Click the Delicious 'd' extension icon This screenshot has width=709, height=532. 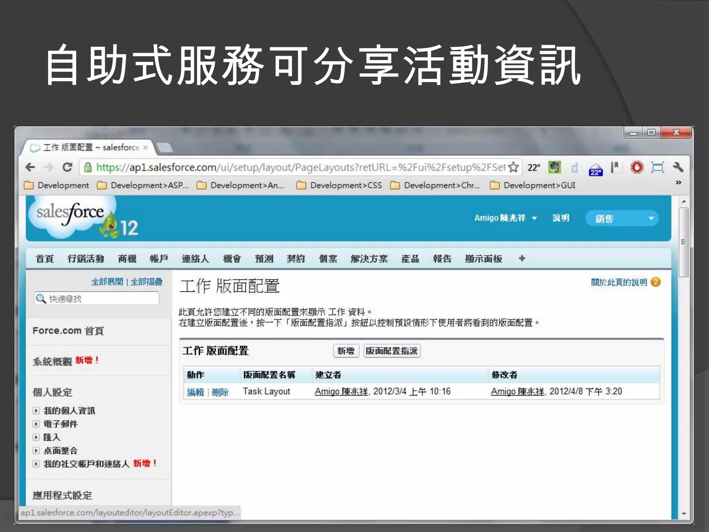[x=575, y=168]
